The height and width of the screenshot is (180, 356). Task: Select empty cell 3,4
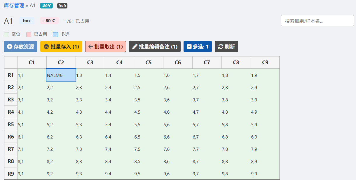tap(119, 100)
